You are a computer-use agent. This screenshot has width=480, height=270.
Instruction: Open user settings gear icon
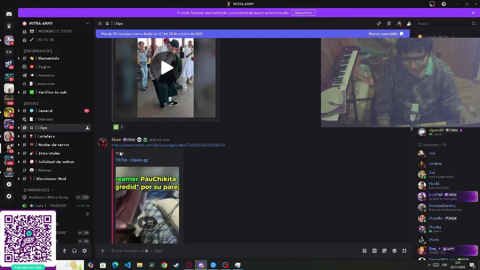point(84,251)
